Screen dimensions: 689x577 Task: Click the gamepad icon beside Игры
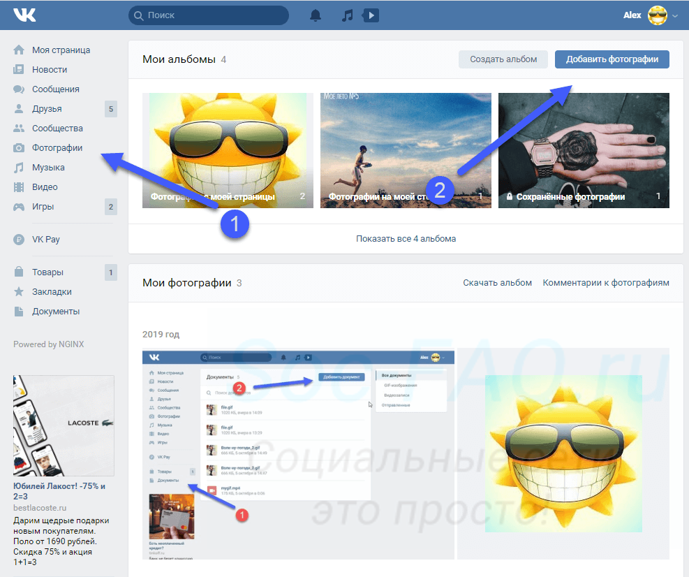[x=19, y=207]
